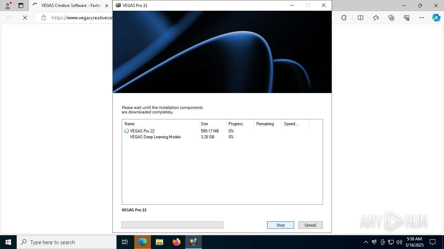Open Task View on the taskbar
Viewport: 444px width, 249px height.
click(x=125, y=242)
